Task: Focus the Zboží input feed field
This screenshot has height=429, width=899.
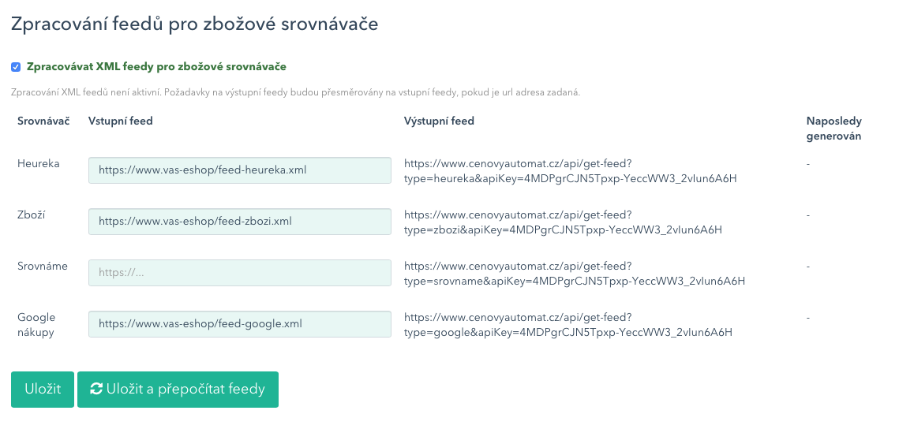Action: click(240, 221)
